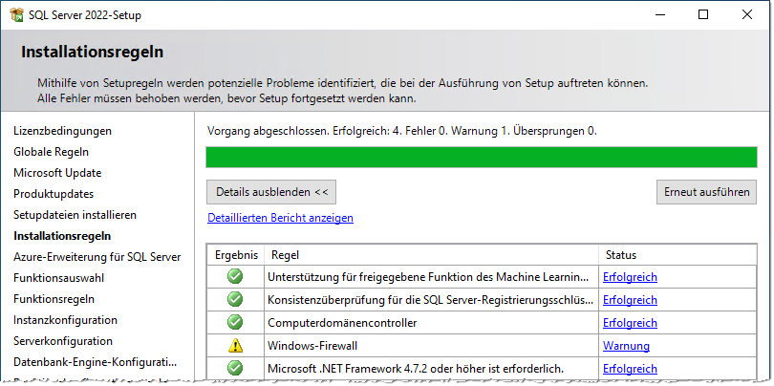Screen dimensions: 774x386
Task: Select Microsoft Update step in sidebar
Action: click(57, 173)
